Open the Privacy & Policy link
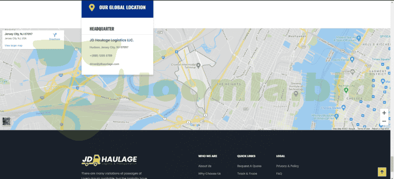This screenshot has height=179, width=394. (288, 166)
